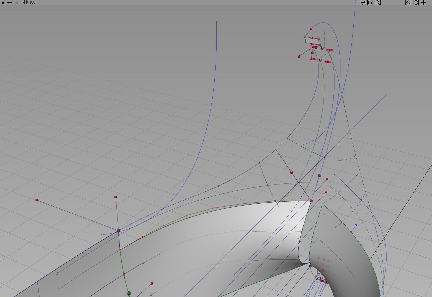This screenshot has height=297, width=432.
Task: Click the video camera icon in viewport bar
Action: pos(370,3)
